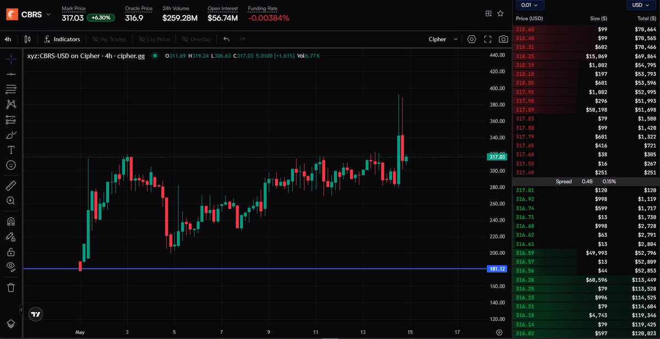Add CBRS to favorites star
The height and width of the screenshot is (339, 660).
pos(500,13)
